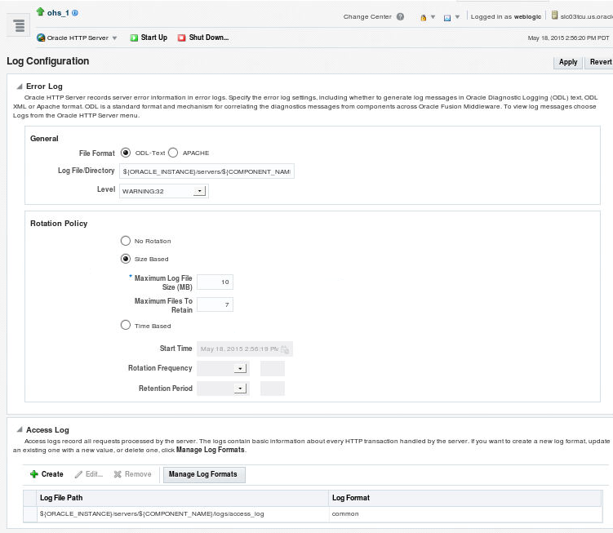Click the Rotation Frequency value field
This screenshot has height=533, width=613.
click(273, 368)
